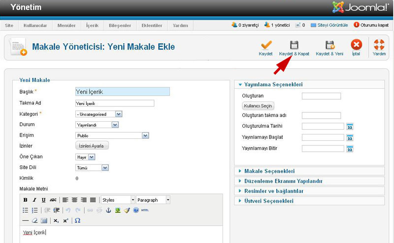The height and width of the screenshot is (243, 394).
Task: Open the Menüler menu
Action: click(x=66, y=26)
